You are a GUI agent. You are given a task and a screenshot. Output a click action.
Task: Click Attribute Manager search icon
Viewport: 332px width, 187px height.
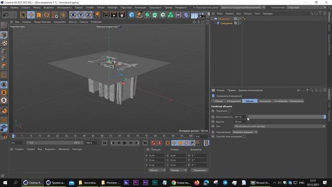(x=312, y=90)
